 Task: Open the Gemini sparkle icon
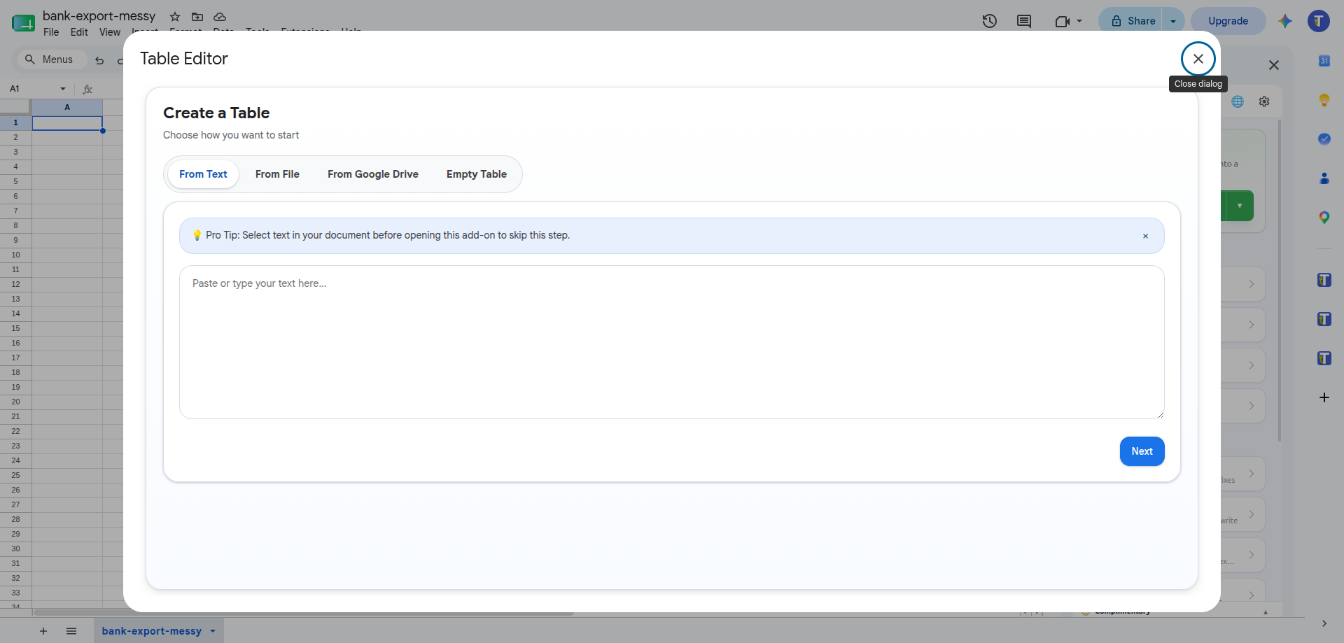[x=1284, y=21]
